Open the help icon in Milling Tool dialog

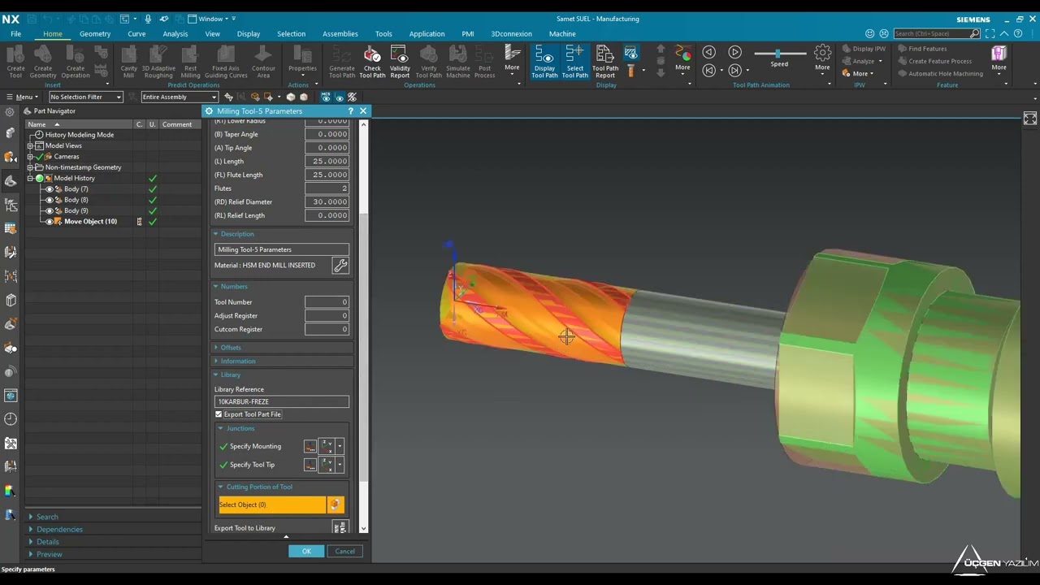350,111
